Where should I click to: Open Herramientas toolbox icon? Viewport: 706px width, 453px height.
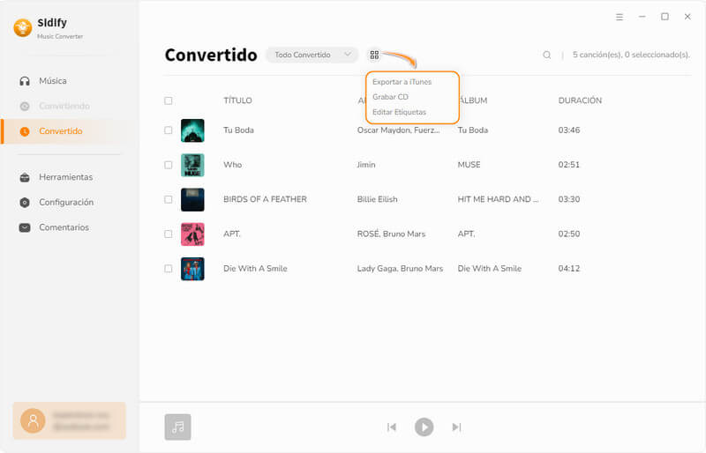[x=25, y=177]
